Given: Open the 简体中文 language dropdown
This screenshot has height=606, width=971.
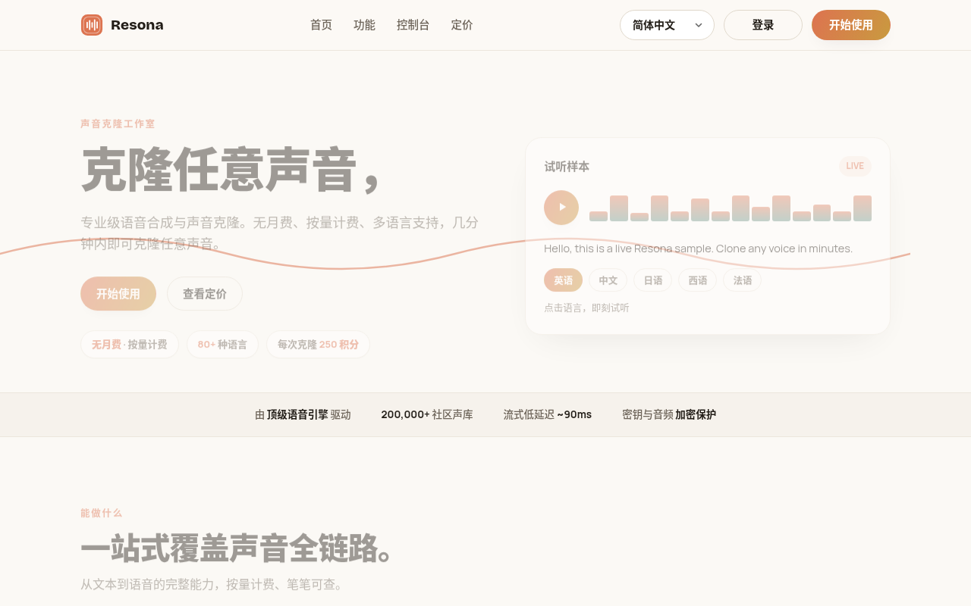Looking at the screenshot, I should click(x=667, y=25).
